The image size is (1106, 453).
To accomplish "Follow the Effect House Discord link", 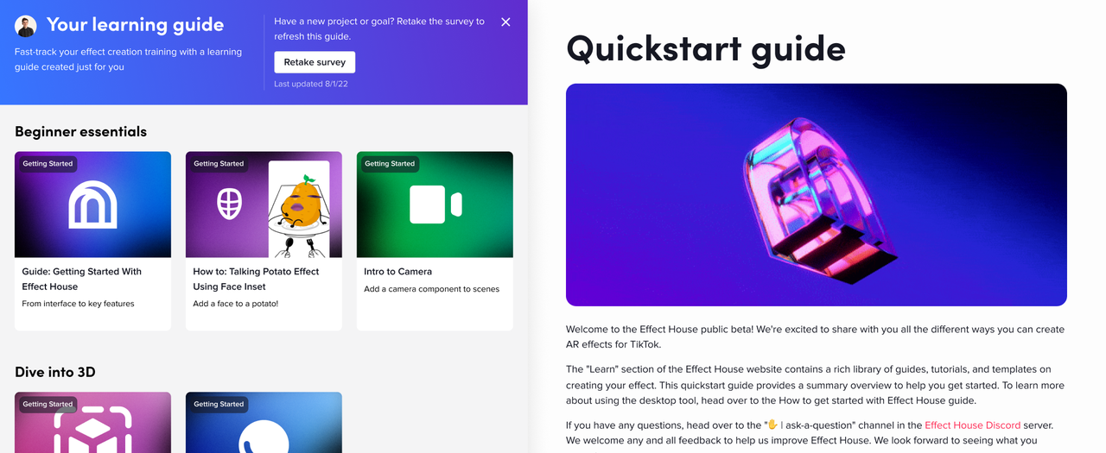I will tap(972, 425).
